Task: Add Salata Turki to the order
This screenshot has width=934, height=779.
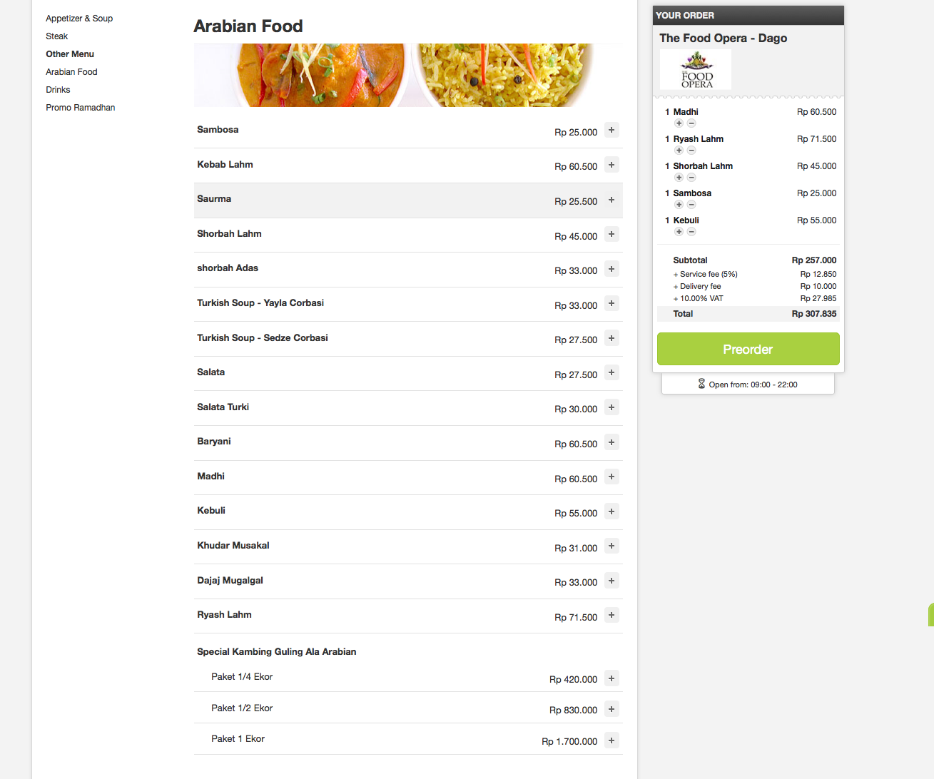Action: pyautogui.click(x=611, y=407)
